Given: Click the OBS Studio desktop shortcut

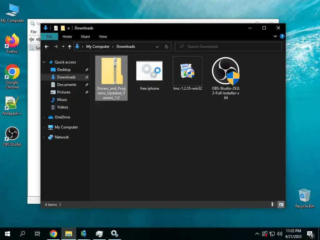Looking at the screenshot, I should pos(12,136).
